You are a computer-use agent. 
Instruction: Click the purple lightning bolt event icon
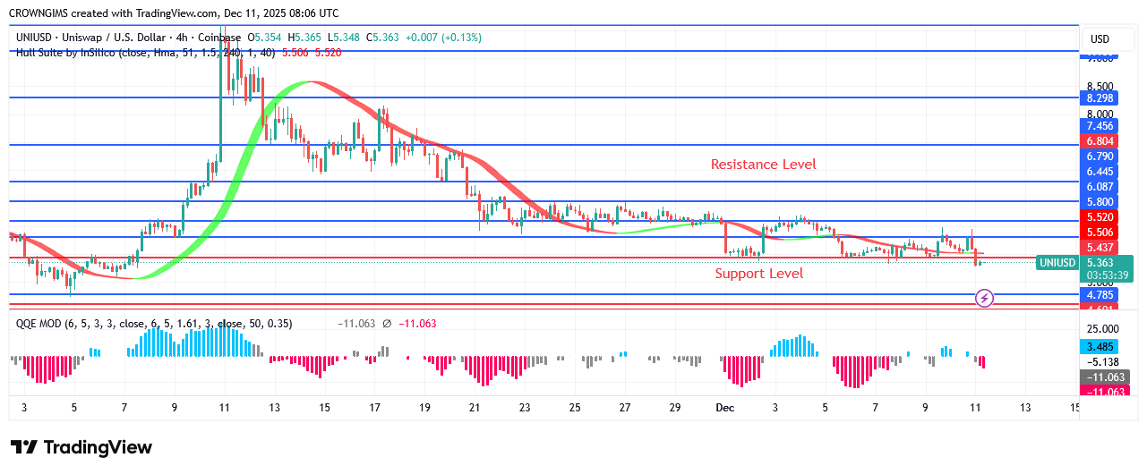coord(984,298)
